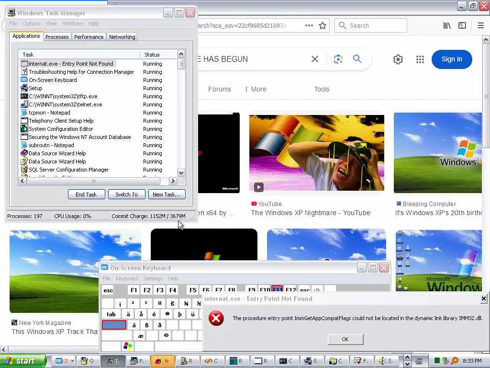Click the Task Manager button in the taskbar
Screen dimensions: 490x368
(114, 361)
